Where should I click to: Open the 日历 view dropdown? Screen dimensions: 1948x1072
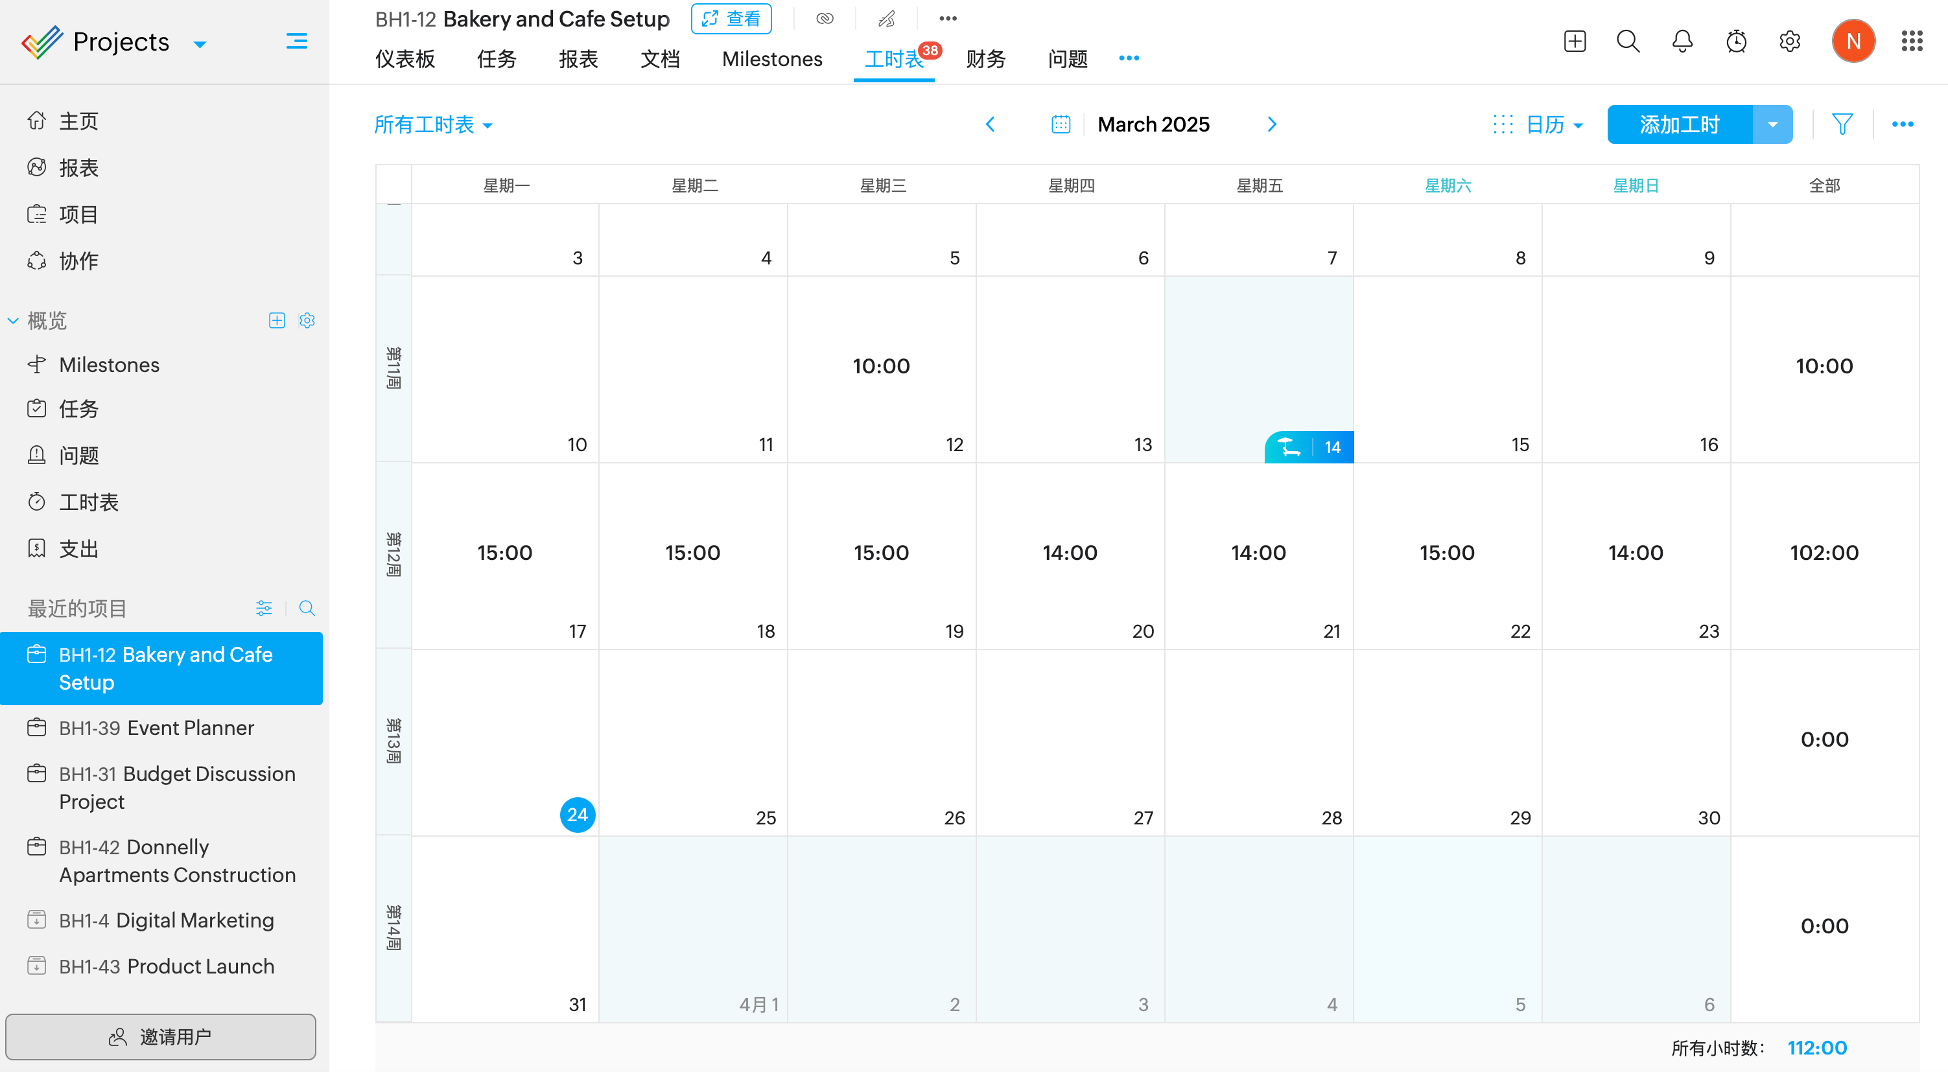coord(1553,124)
